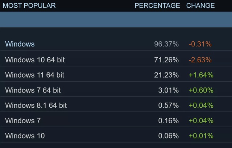Click the -2.63% change value
Viewport: 232px width, 148px height.
[x=200, y=59]
